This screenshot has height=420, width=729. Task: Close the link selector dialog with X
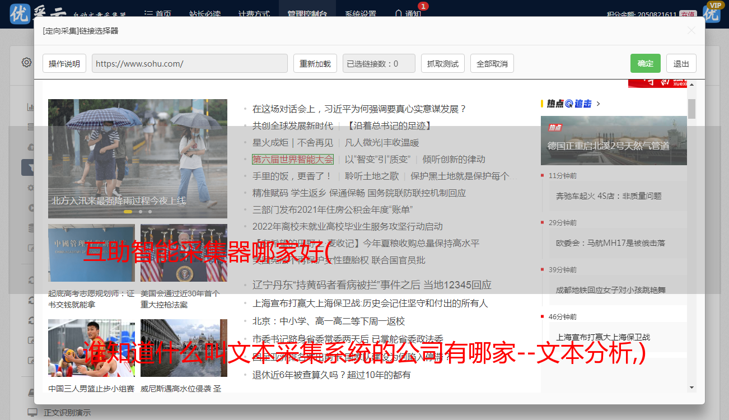(691, 31)
